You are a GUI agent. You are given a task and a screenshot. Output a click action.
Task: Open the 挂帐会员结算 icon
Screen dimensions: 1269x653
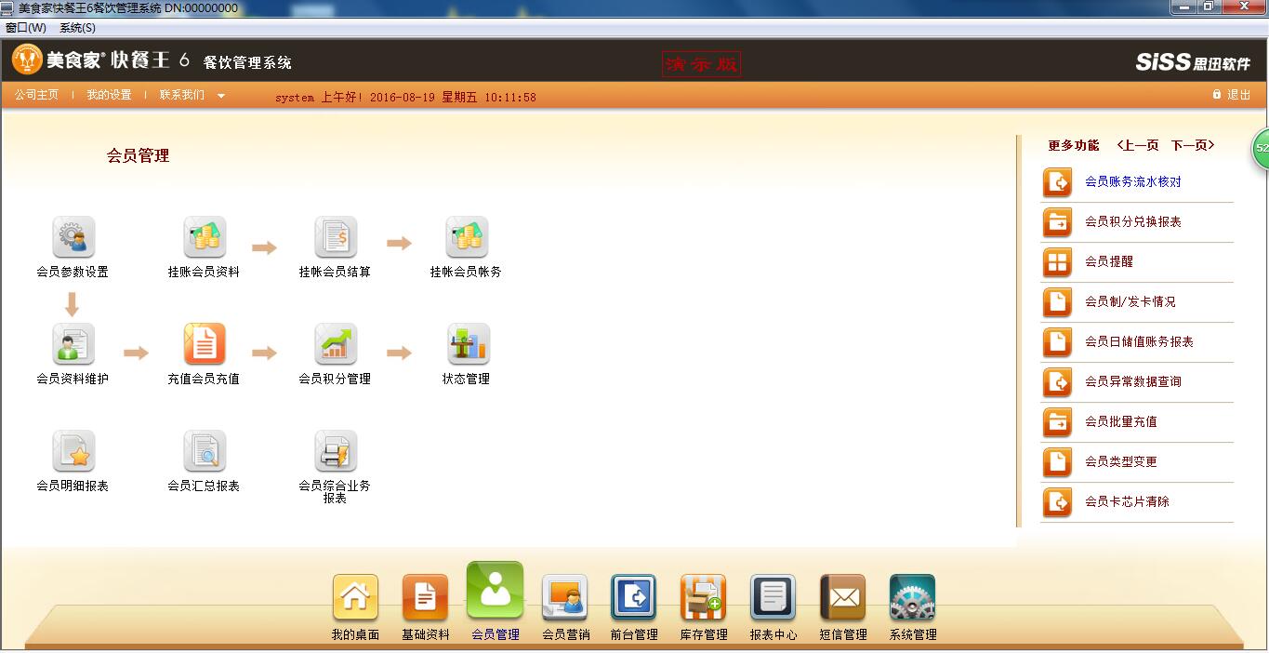coord(336,238)
